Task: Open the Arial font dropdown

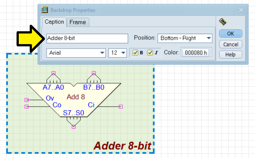Action: 76,53
